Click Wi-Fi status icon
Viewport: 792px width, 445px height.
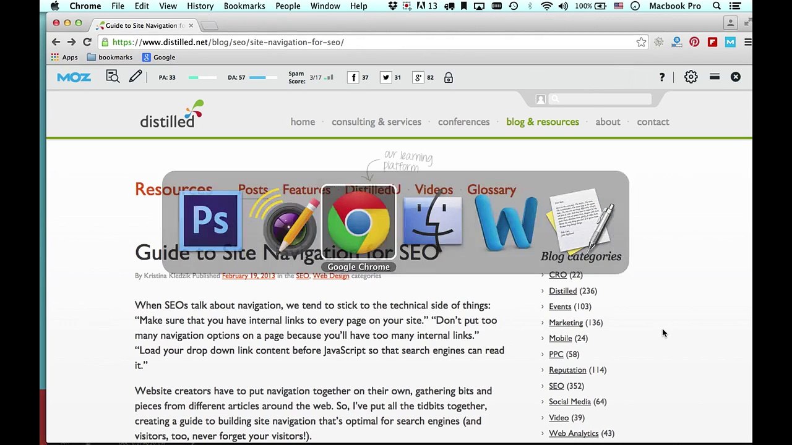(x=546, y=6)
